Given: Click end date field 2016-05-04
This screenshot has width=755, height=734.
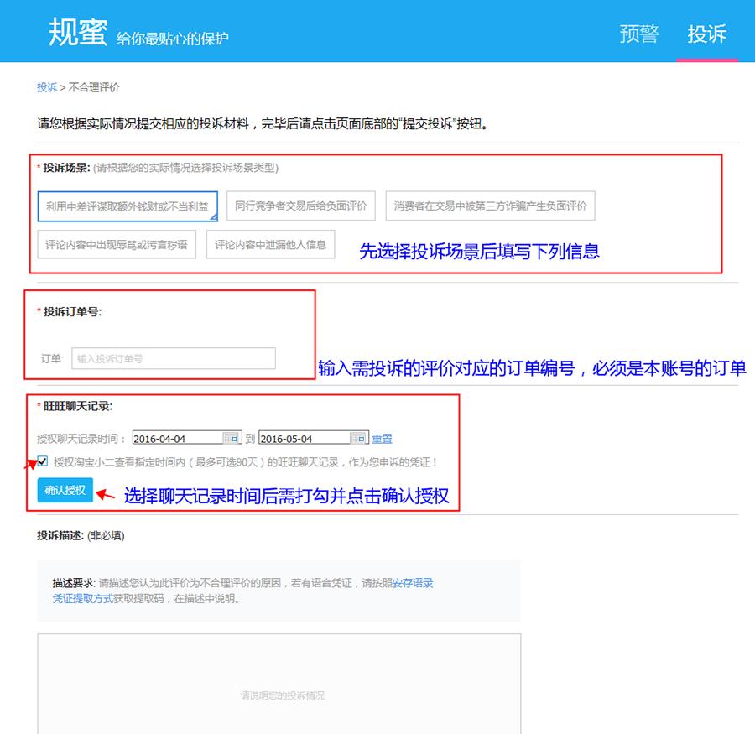Looking at the screenshot, I should coord(302,438).
